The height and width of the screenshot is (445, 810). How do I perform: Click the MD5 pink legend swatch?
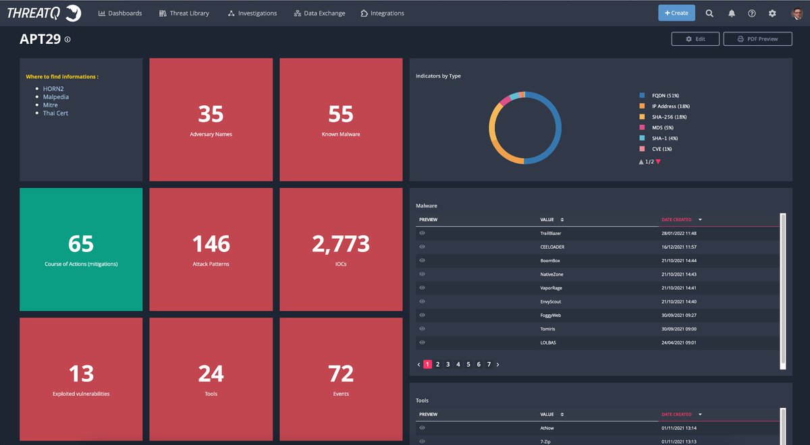pyautogui.click(x=642, y=127)
